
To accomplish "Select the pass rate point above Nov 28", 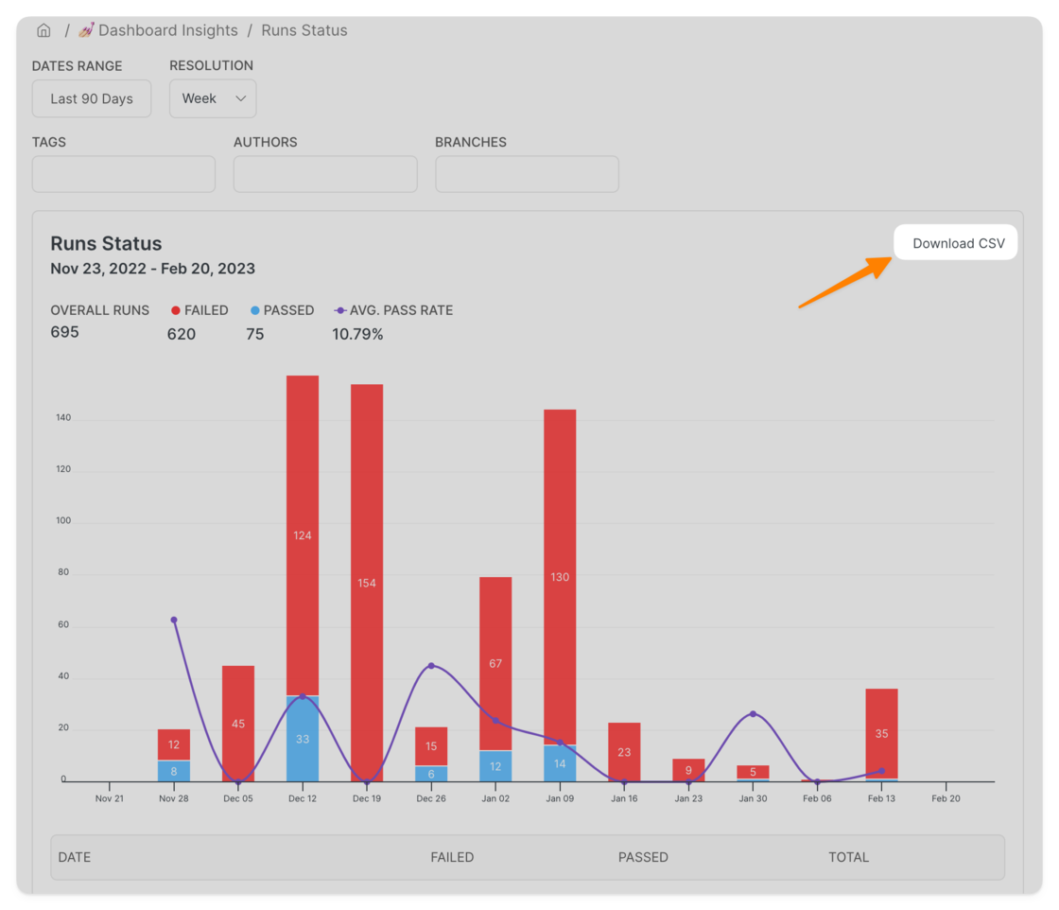I will (174, 621).
